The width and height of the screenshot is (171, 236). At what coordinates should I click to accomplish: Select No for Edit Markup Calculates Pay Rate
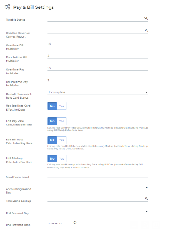click(x=52, y=158)
